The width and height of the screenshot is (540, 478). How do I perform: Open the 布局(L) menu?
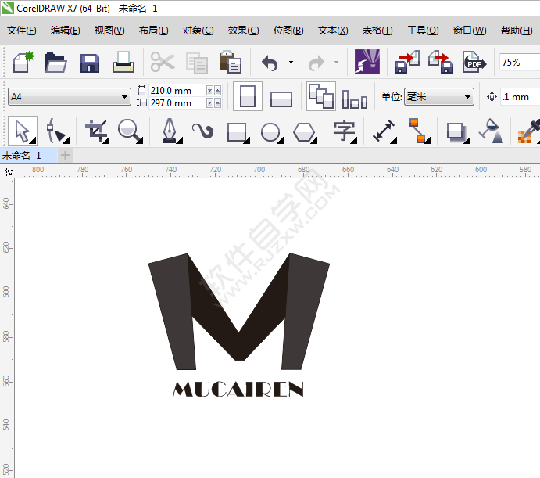click(154, 31)
